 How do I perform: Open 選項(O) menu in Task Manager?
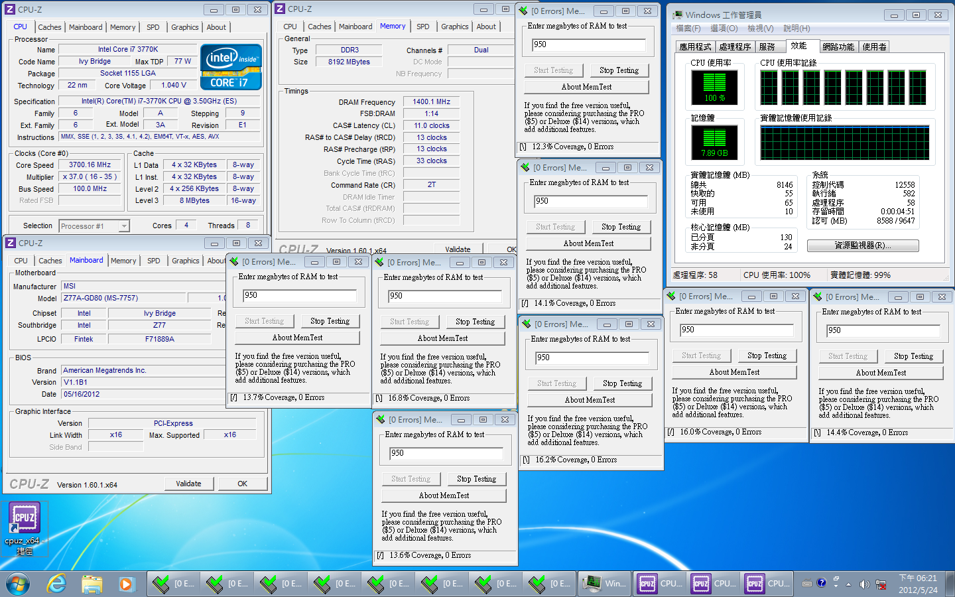click(724, 29)
